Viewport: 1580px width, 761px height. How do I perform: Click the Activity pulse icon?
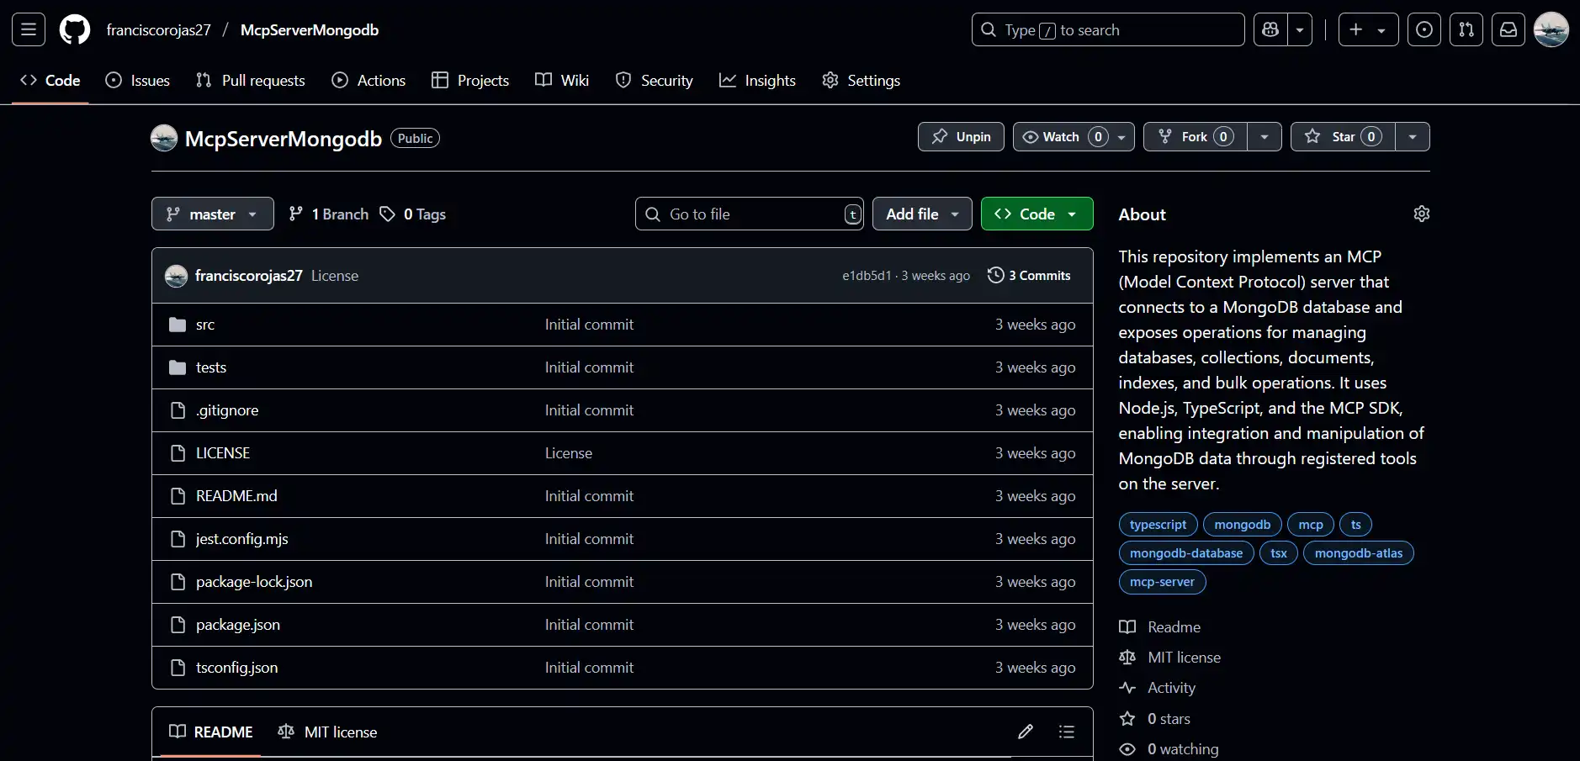(x=1127, y=688)
